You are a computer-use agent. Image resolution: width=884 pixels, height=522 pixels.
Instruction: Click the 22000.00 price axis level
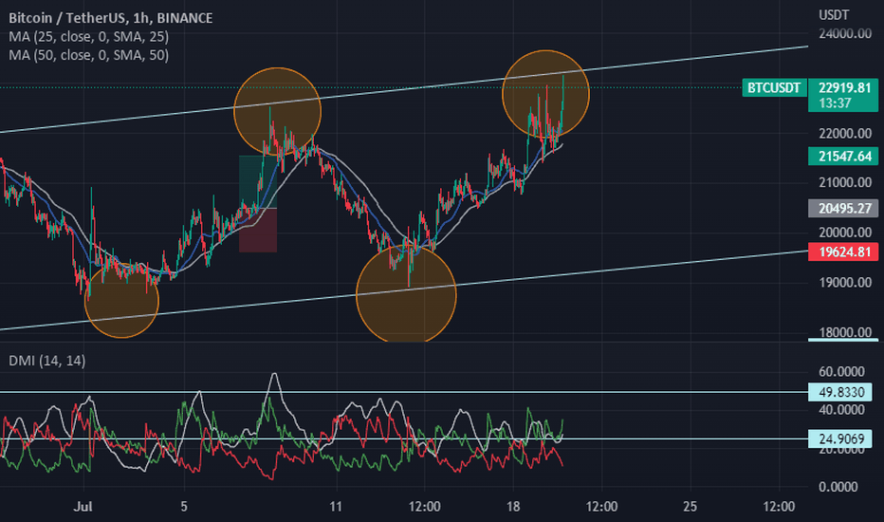tap(844, 134)
